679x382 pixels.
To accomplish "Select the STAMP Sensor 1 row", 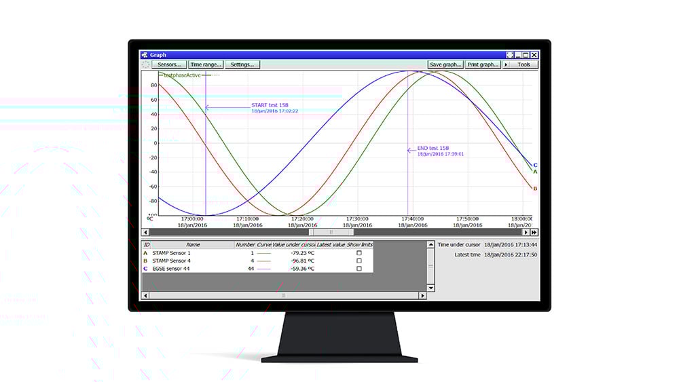I will point(171,252).
